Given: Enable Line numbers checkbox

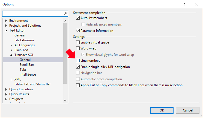Looking at the screenshot, I should (78, 60).
